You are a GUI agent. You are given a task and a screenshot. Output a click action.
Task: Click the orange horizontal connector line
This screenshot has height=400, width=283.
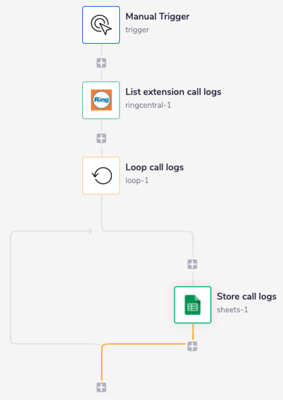tap(144, 344)
